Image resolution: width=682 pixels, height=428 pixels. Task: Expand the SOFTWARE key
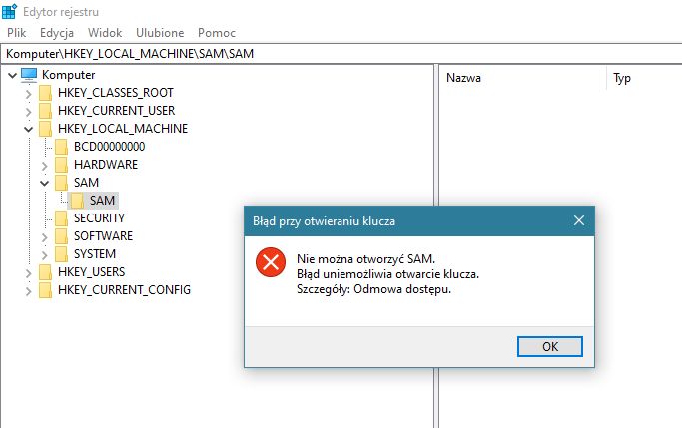(x=44, y=237)
